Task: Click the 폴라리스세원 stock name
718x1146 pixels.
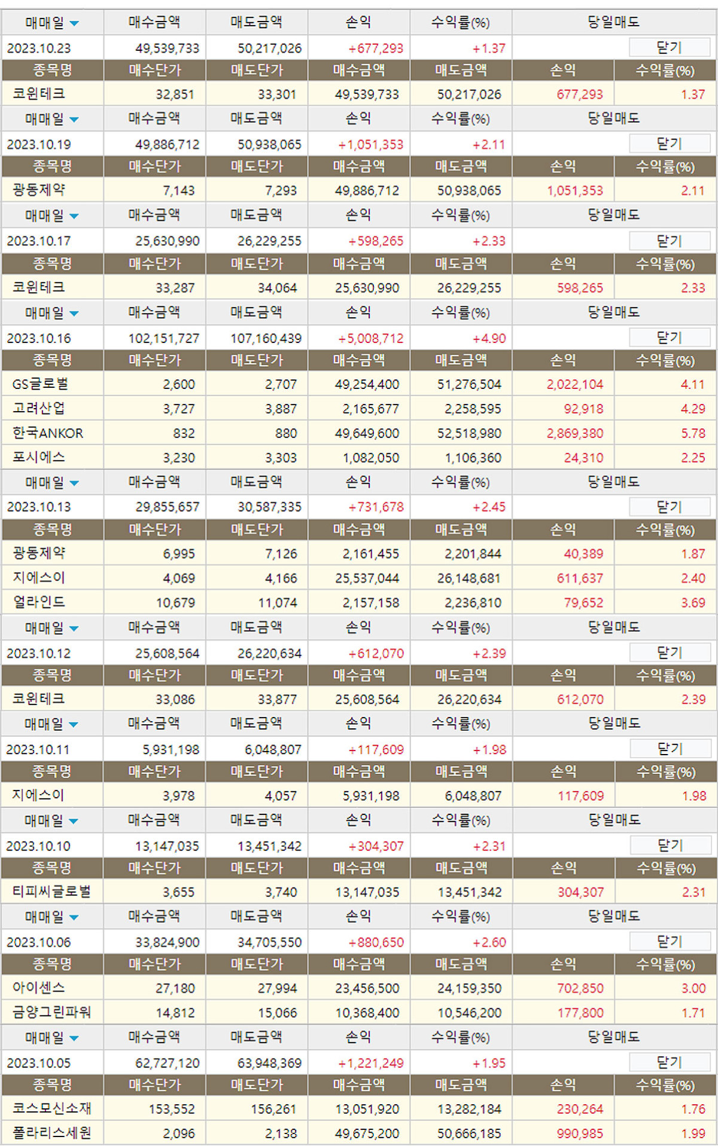Action: (x=51, y=1133)
